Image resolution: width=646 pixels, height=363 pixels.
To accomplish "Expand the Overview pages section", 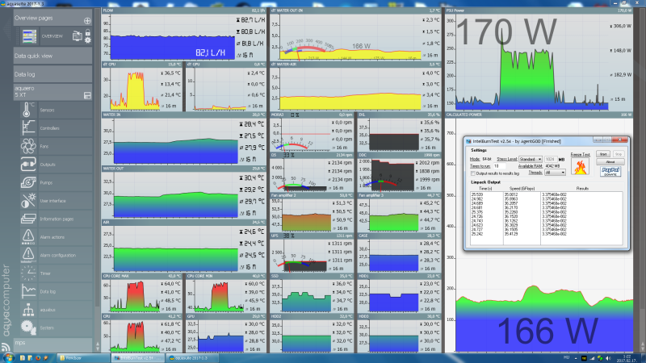I will tap(52, 18).
